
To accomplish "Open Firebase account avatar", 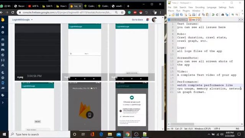I will pos(154,20).
